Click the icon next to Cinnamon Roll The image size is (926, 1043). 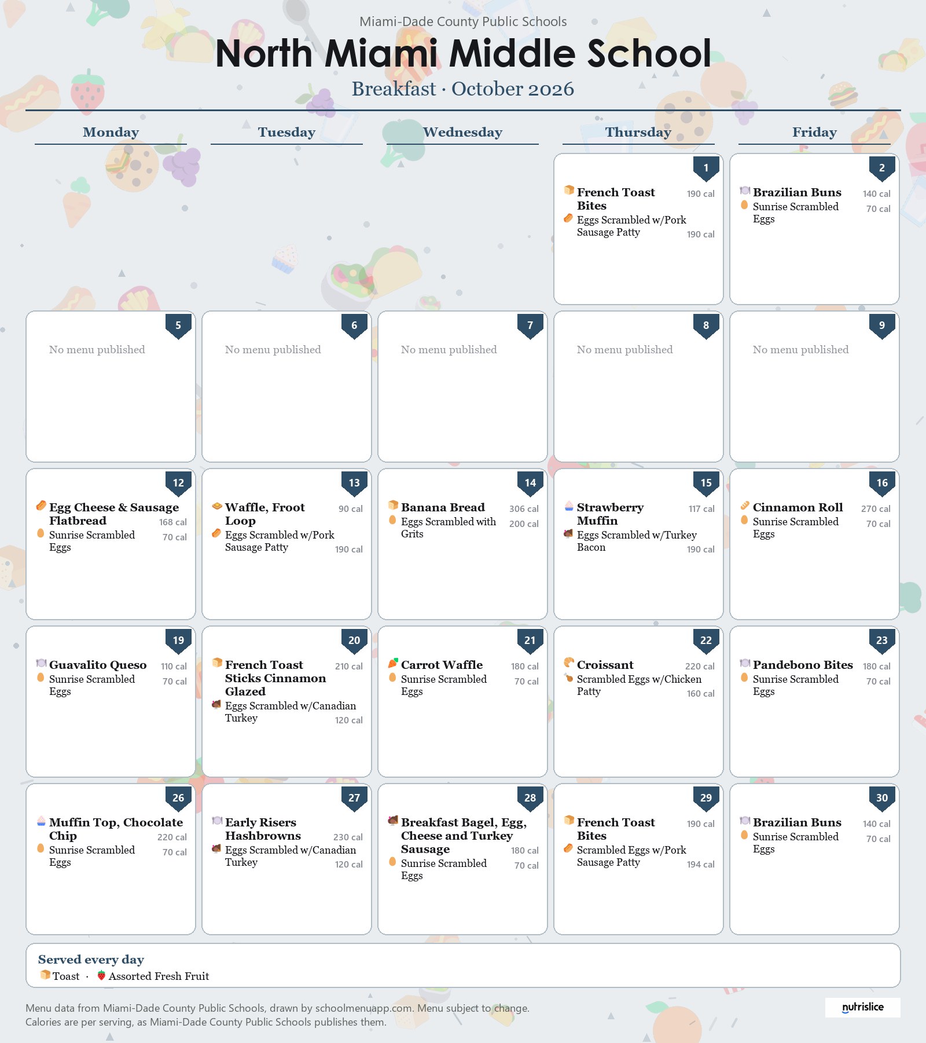click(745, 505)
